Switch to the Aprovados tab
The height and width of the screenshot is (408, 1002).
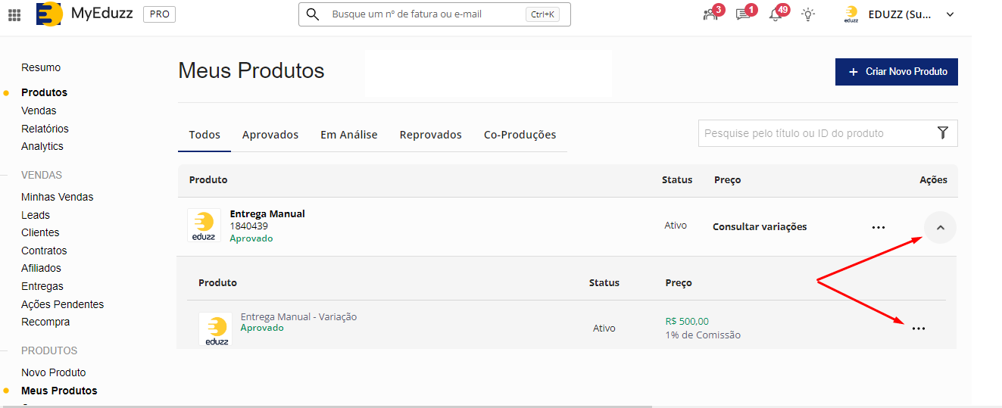(x=270, y=135)
